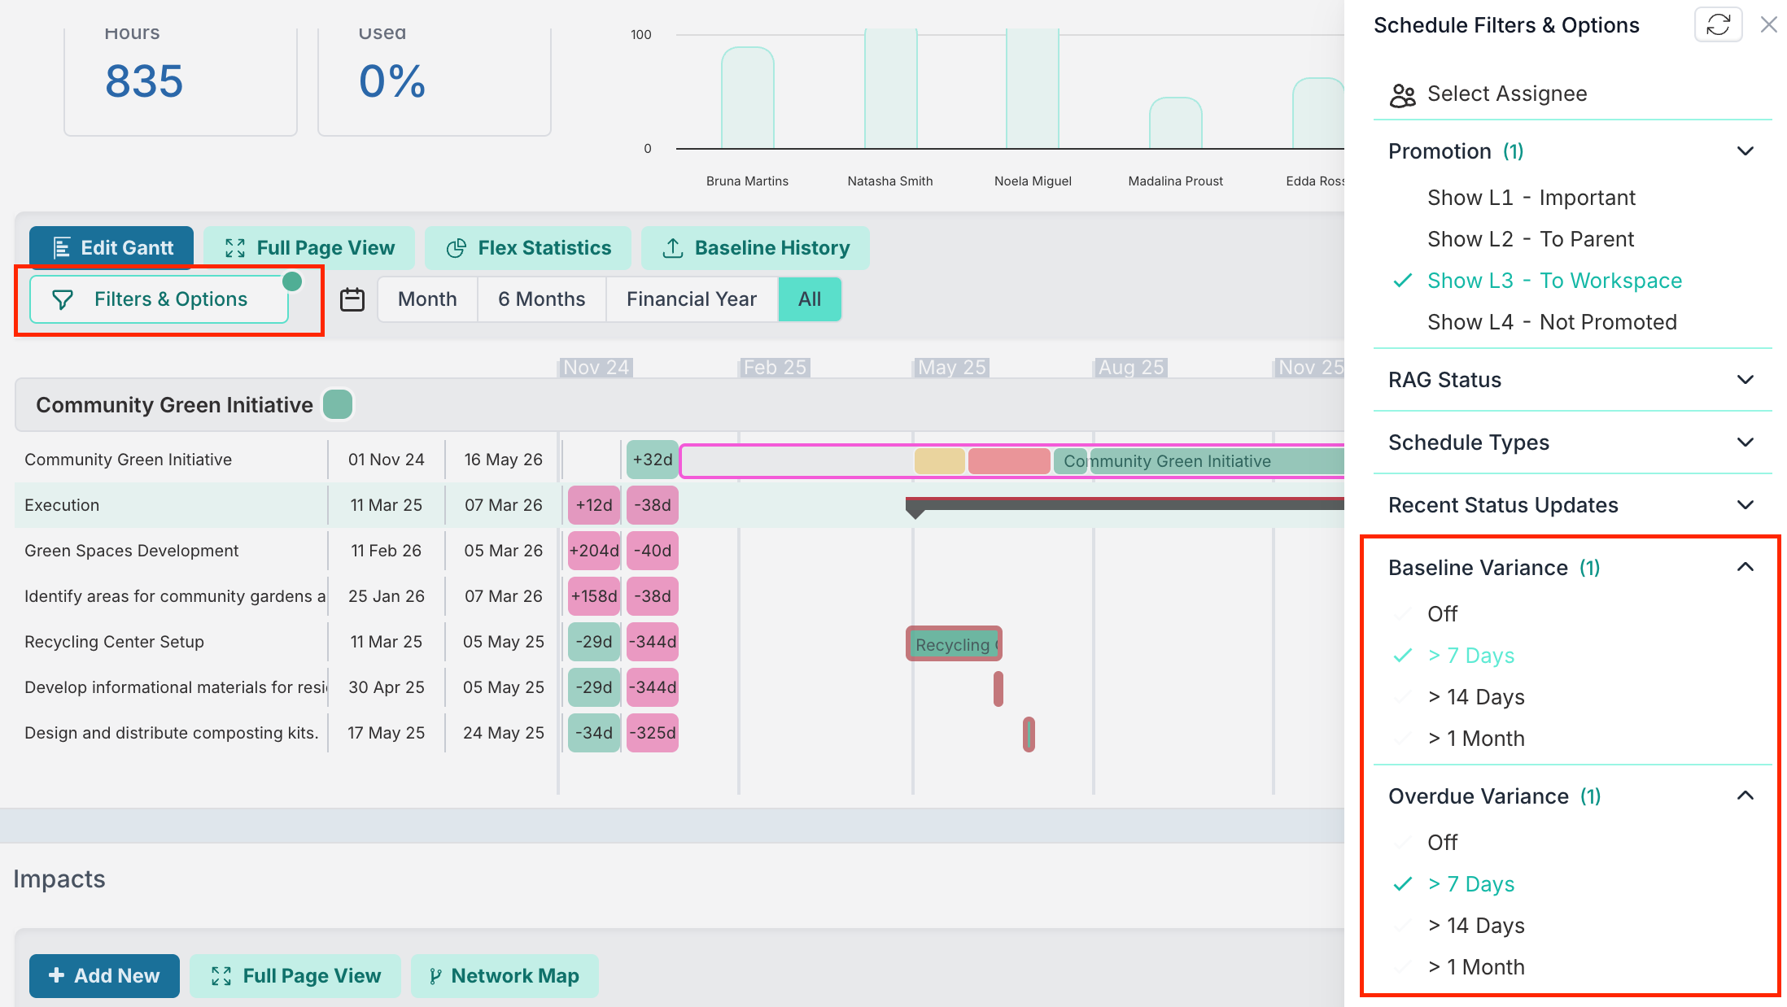Enable Show L1 - Important promotion
The image size is (1787, 1007).
(1531, 198)
